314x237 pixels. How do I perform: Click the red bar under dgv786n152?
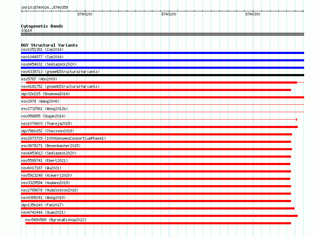pyautogui.click(x=156, y=134)
